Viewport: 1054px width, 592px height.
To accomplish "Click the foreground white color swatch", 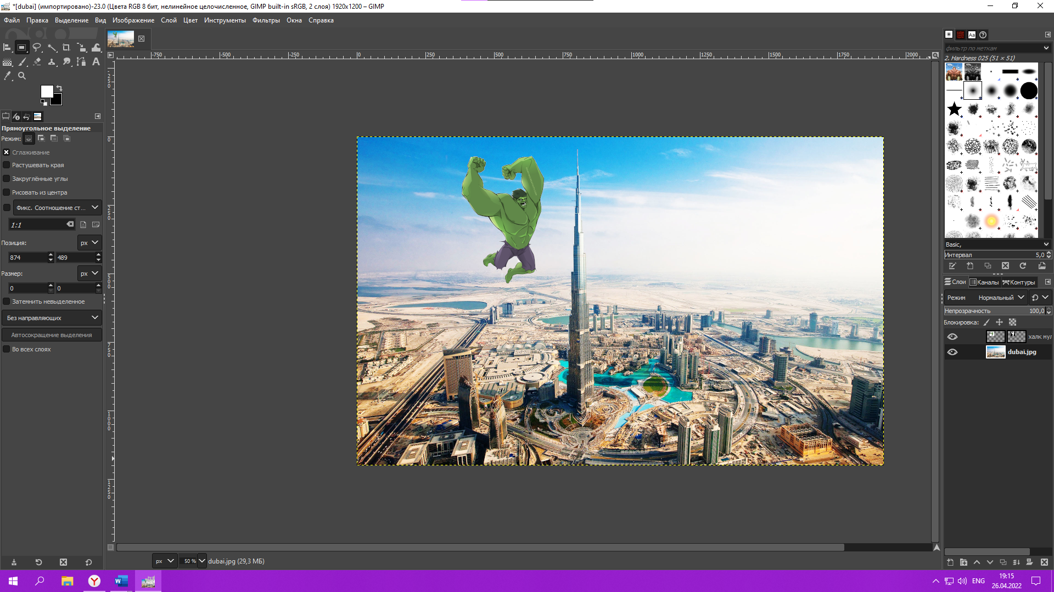I will point(47,91).
